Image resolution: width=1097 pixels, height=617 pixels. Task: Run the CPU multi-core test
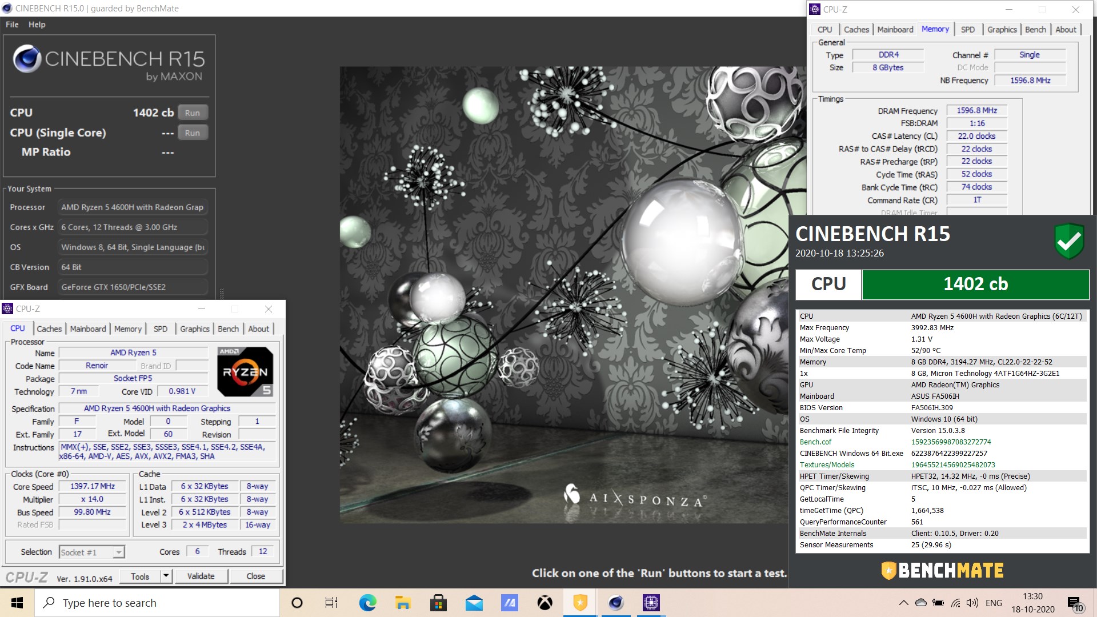pos(193,113)
